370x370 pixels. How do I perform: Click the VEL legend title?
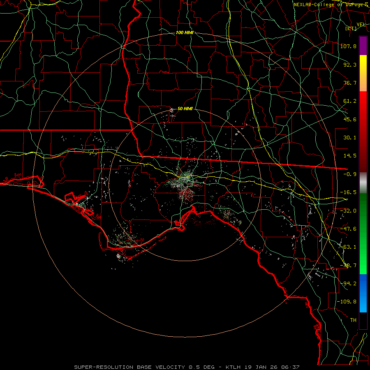pyautogui.click(x=361, y=25)
